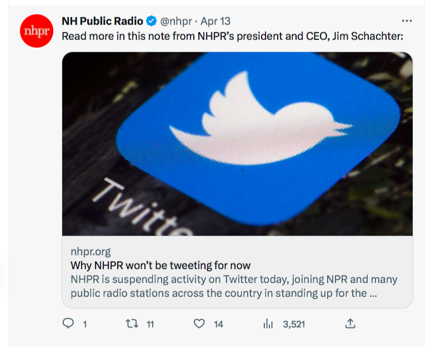Reply to the NHPR tweet
The width and height of the screenshot is (436, 347).
click(68, 324)
